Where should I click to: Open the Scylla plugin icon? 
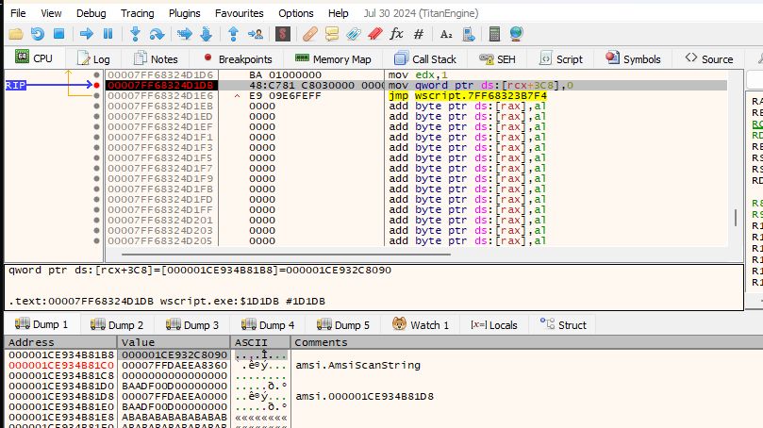pyautogui.click(x=283, y=34)
